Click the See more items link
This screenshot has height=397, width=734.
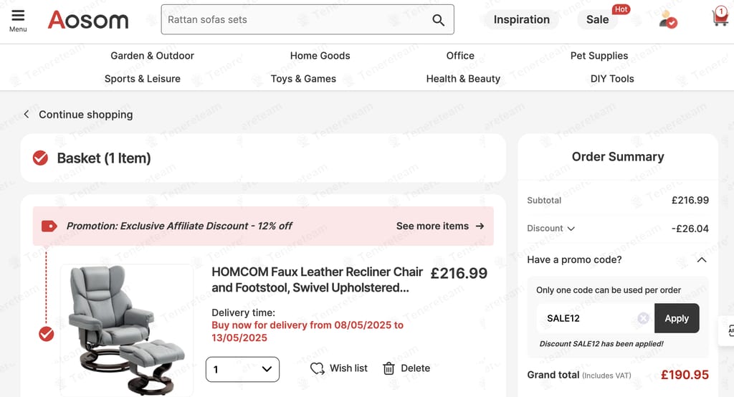pos(432,226)
